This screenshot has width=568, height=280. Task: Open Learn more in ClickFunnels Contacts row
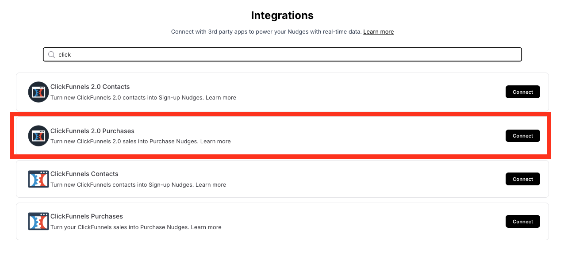211,185
